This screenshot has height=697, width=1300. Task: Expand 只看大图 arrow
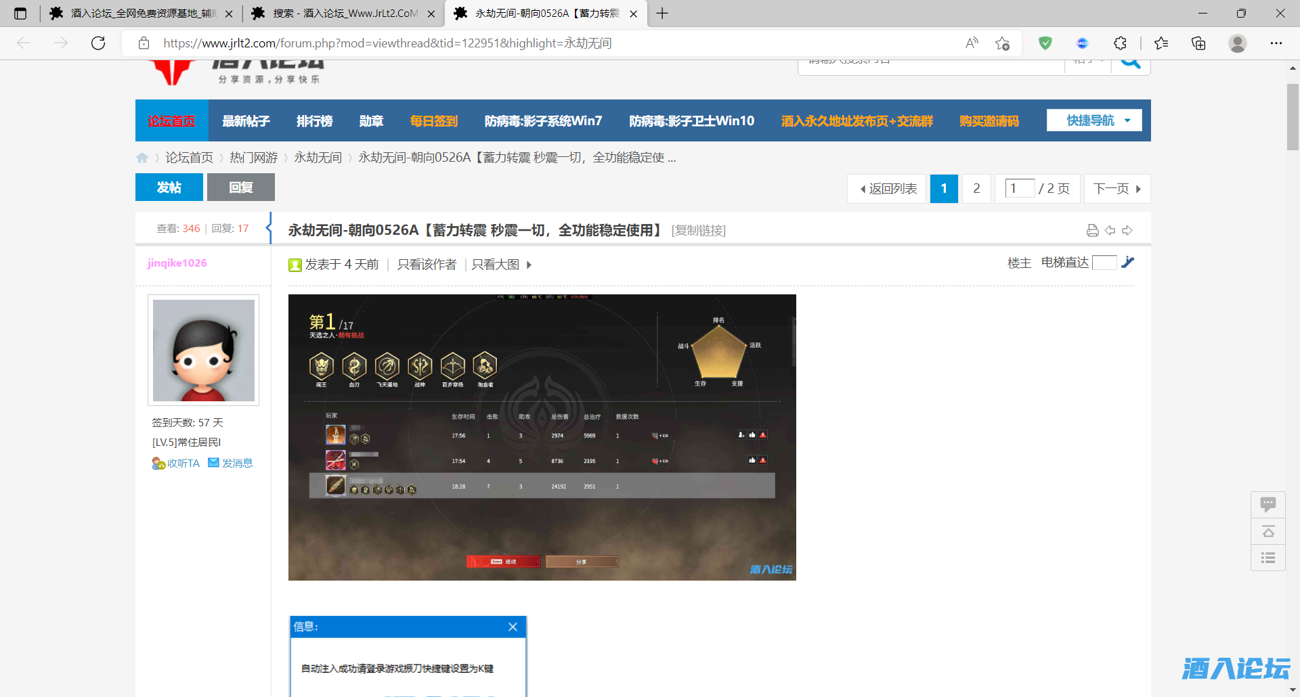[529, 265]
